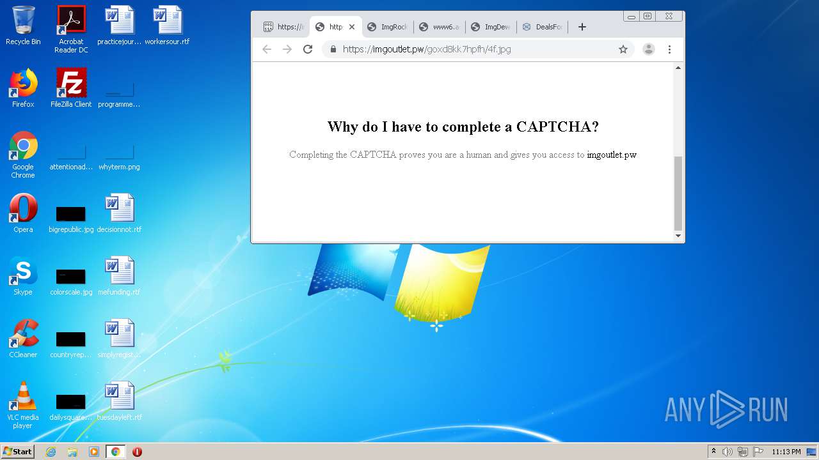The image size is (819, 460).
Task: Click the imgoutlet.pw address bar
Action: click(479, 49)
